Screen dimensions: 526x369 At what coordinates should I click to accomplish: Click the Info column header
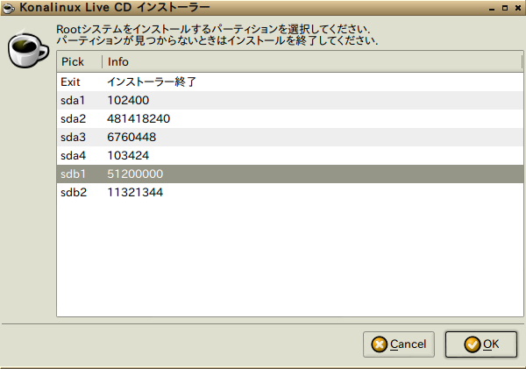tap(312, 61)
